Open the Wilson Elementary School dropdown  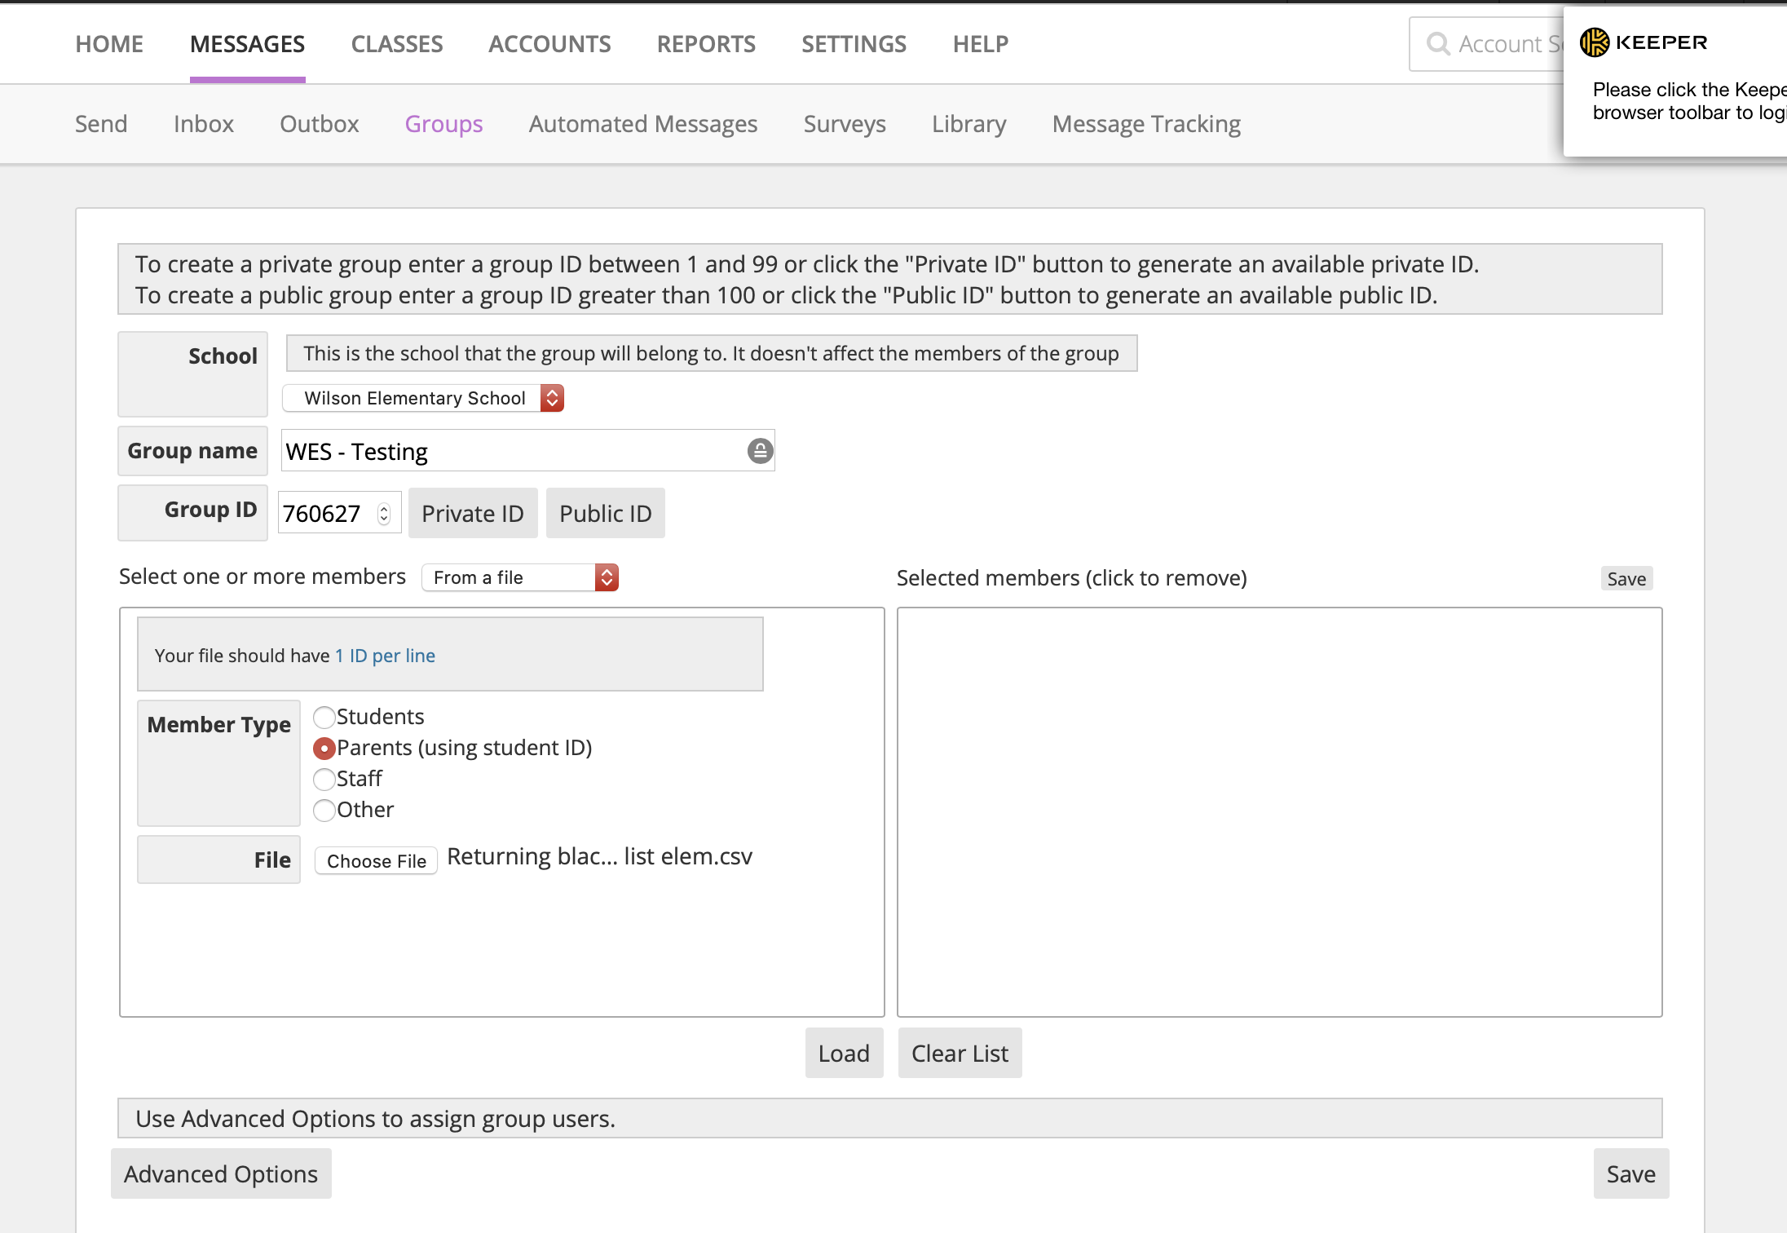[423, 398]
